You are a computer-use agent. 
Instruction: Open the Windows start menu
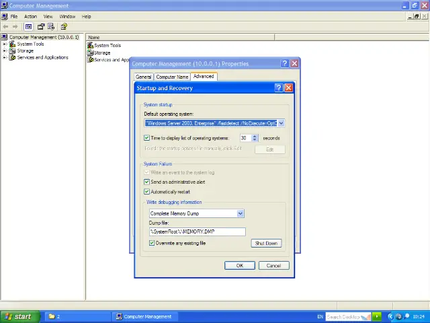19,316
